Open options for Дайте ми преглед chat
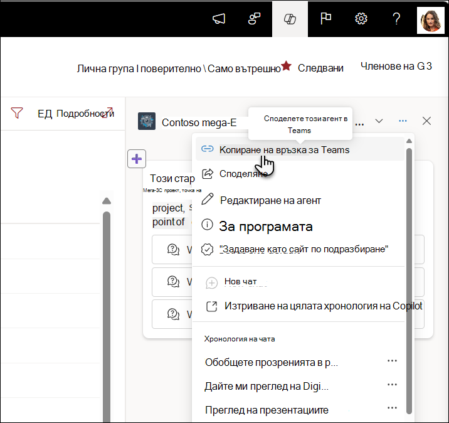The width and height of the screenshot is (449, 423). [392, 384]
